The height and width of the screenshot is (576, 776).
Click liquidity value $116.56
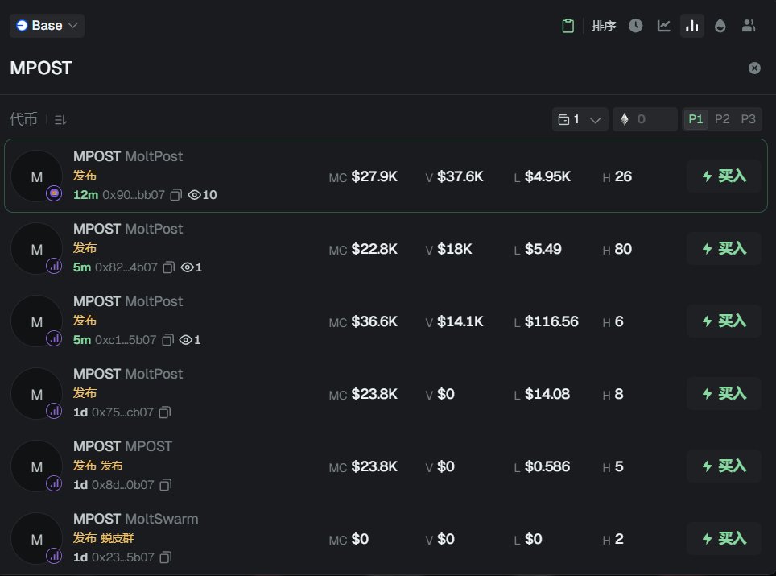pos(551,322)
